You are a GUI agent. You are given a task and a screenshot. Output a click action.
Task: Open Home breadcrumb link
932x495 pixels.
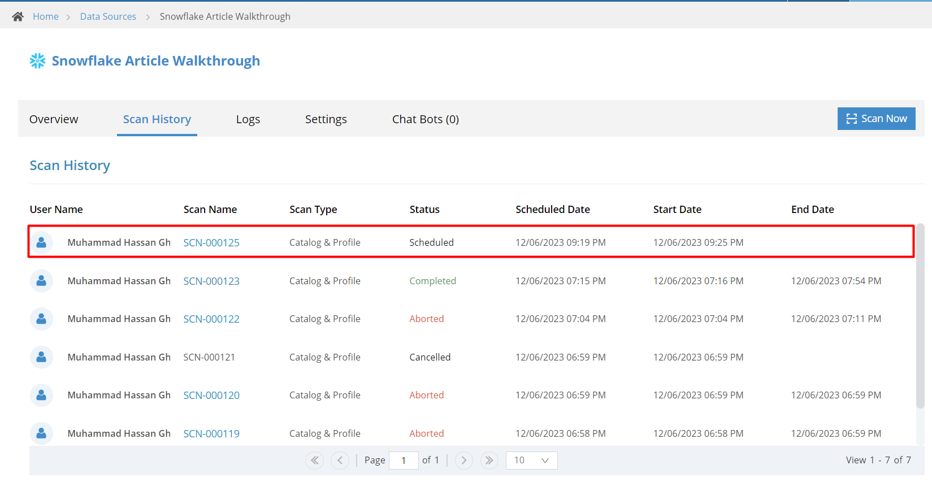(x=46, y=16)
